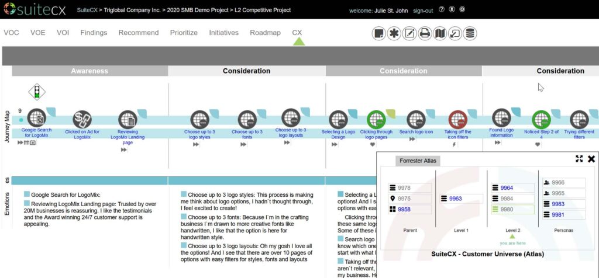This screenshot has width=599, height=278.
Task: Click the sign-out link
Action: tap(423, 11)
